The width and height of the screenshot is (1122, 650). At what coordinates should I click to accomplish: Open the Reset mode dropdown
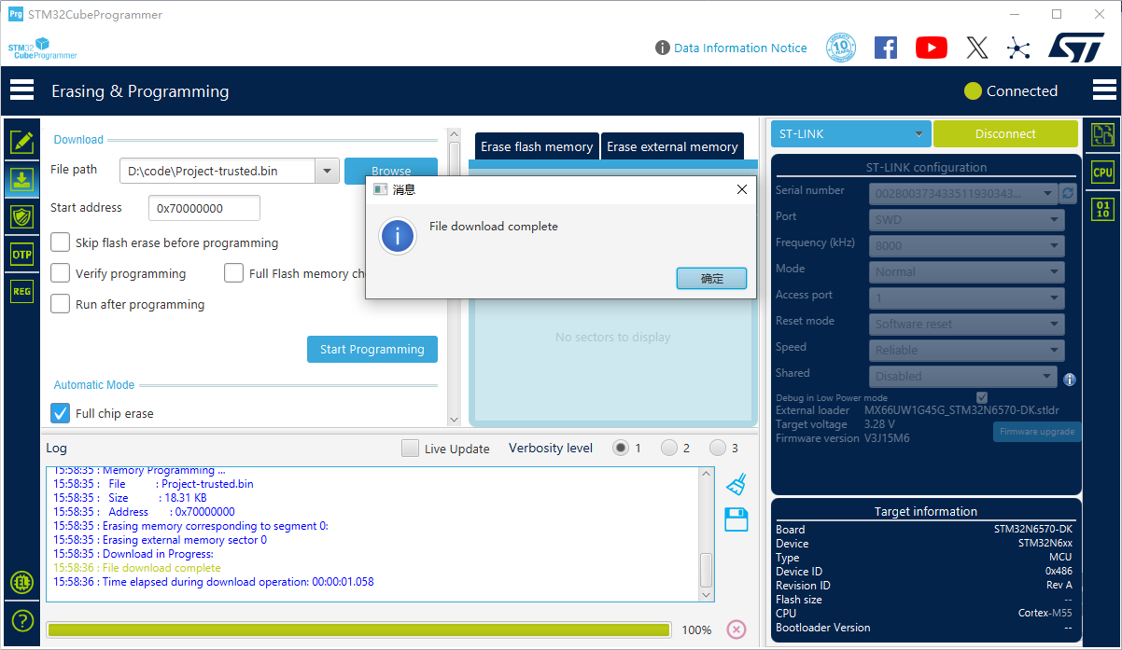click(967, 325)
